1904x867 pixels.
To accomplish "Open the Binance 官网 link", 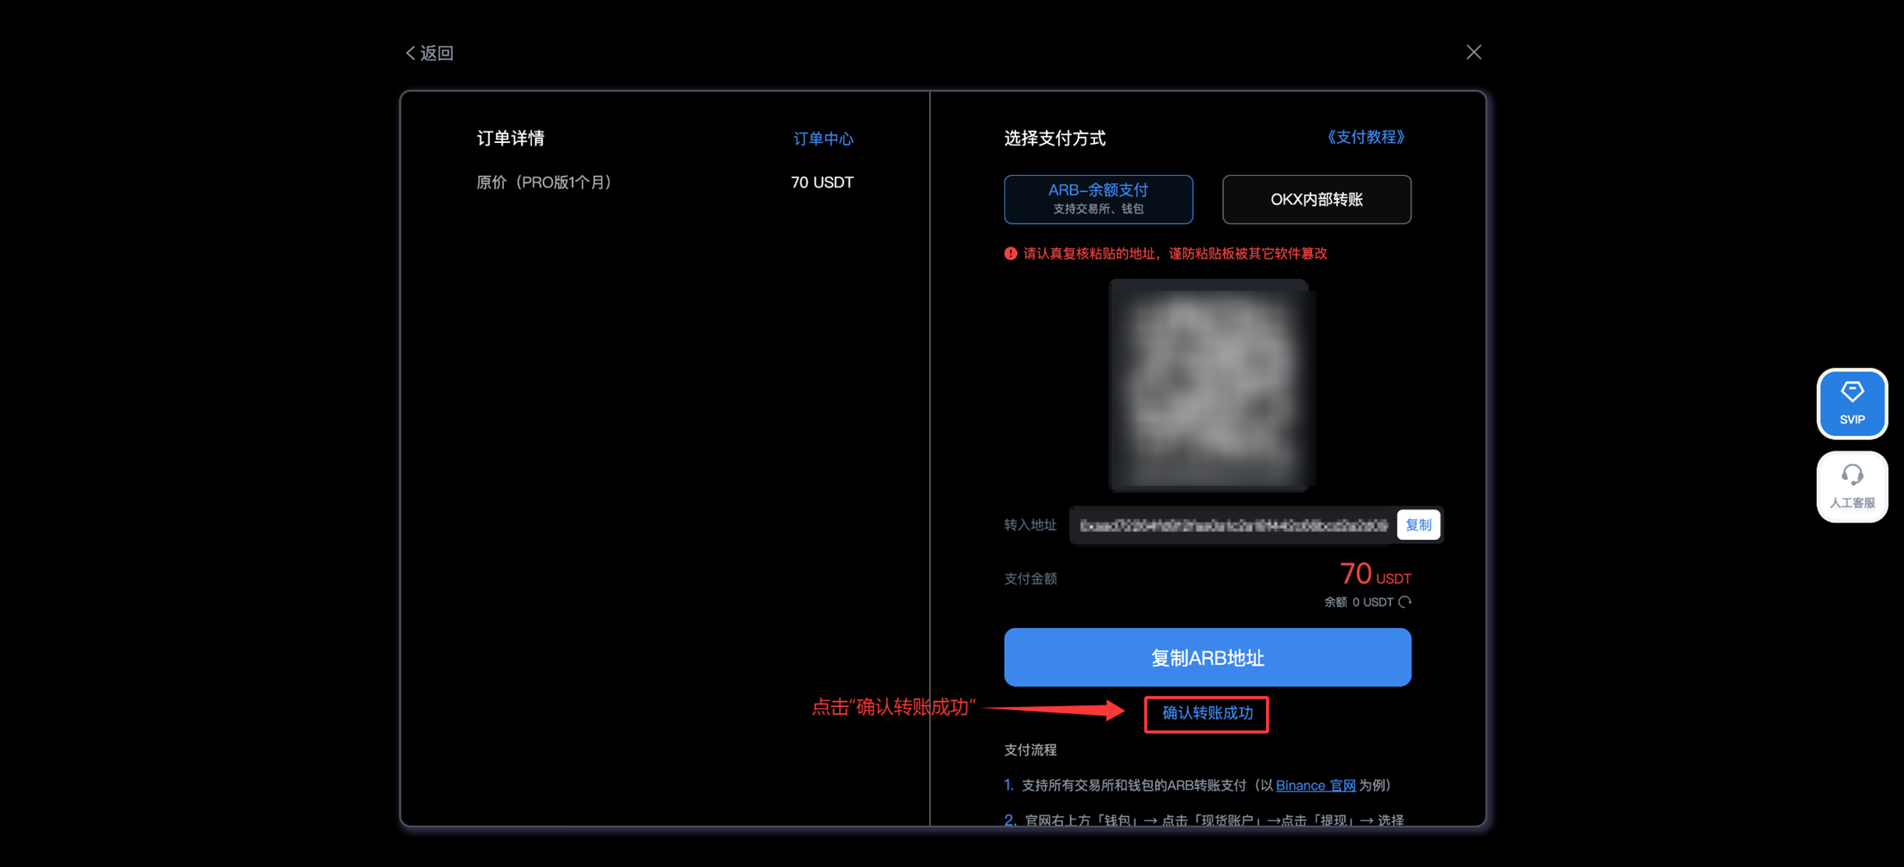I will pos(1315,786).
